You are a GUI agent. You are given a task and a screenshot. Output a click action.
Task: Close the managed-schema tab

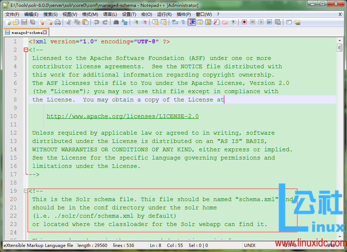pos(45,32)
